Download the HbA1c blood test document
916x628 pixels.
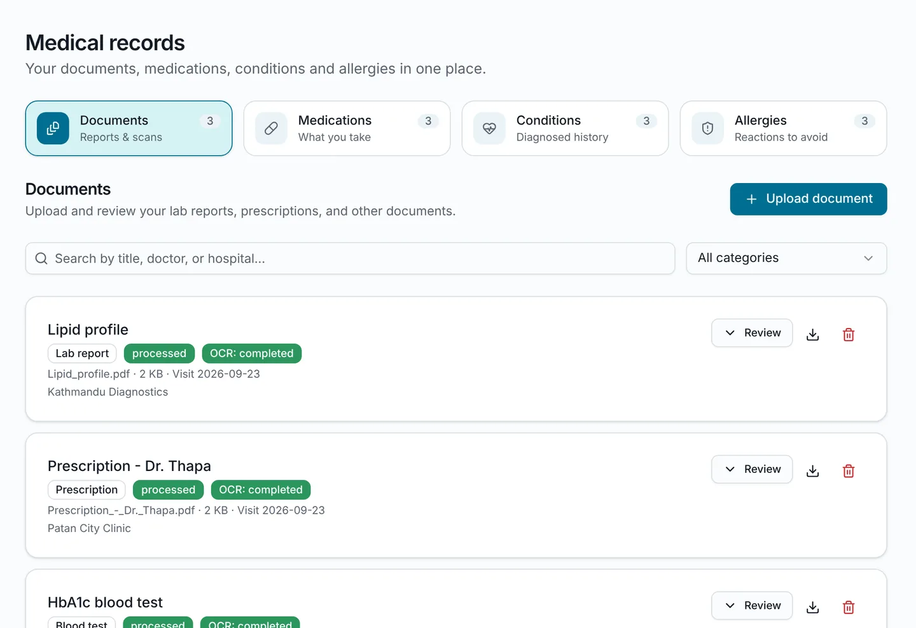812,607
